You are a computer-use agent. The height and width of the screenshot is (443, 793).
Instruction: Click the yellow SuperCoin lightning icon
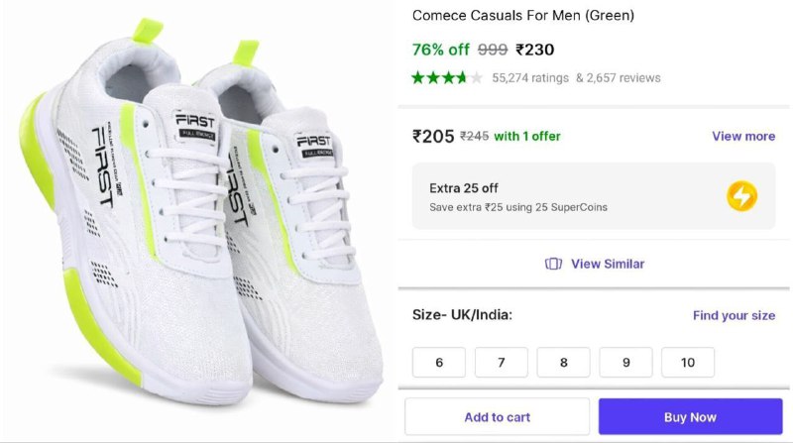pos(741,196)
